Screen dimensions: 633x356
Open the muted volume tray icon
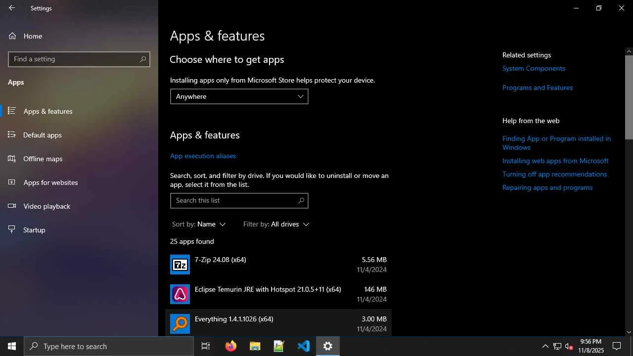point(569,346)
